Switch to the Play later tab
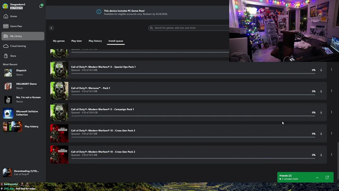 pos(77,41)
